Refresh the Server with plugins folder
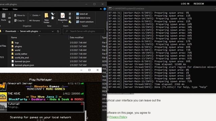Screen dimensions: 216x121 pyautogui.click(x=58, y=31)
